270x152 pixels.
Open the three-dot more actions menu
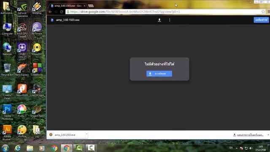(x=170, y=20)
